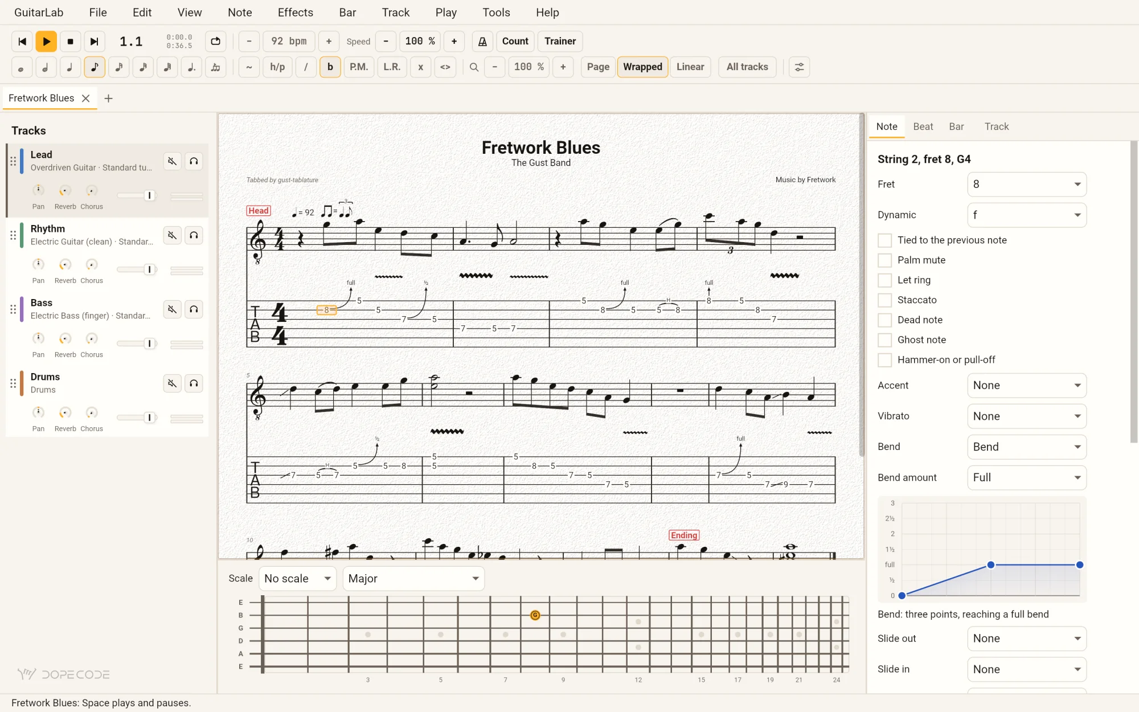Open the Fret dropdown showing 8

point(1027,184)
